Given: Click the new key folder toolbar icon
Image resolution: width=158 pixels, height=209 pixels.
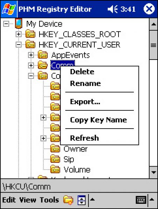Looking at the screenshot, I should click(69, 200).
